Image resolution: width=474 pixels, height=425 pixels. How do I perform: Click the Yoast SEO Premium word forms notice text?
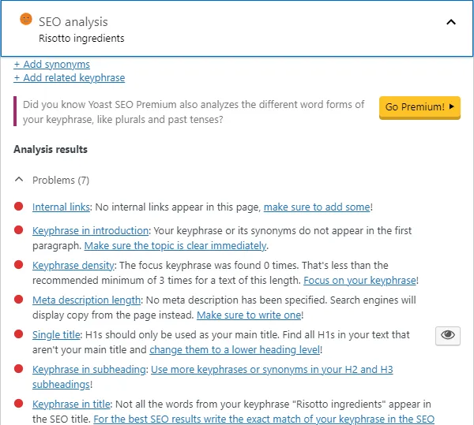click(x=194, y=112)
